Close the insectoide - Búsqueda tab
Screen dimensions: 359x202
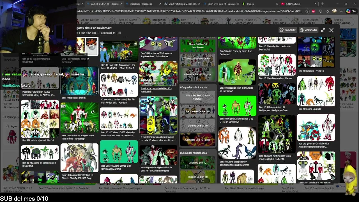click(x=160, y=4)
